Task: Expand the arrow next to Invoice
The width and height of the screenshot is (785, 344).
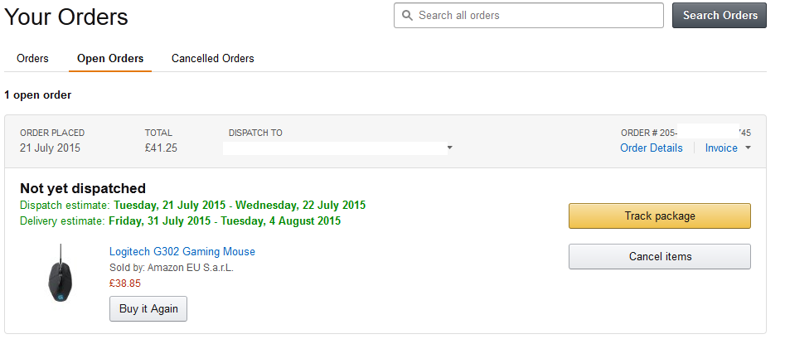Action: tap(749, 148)
